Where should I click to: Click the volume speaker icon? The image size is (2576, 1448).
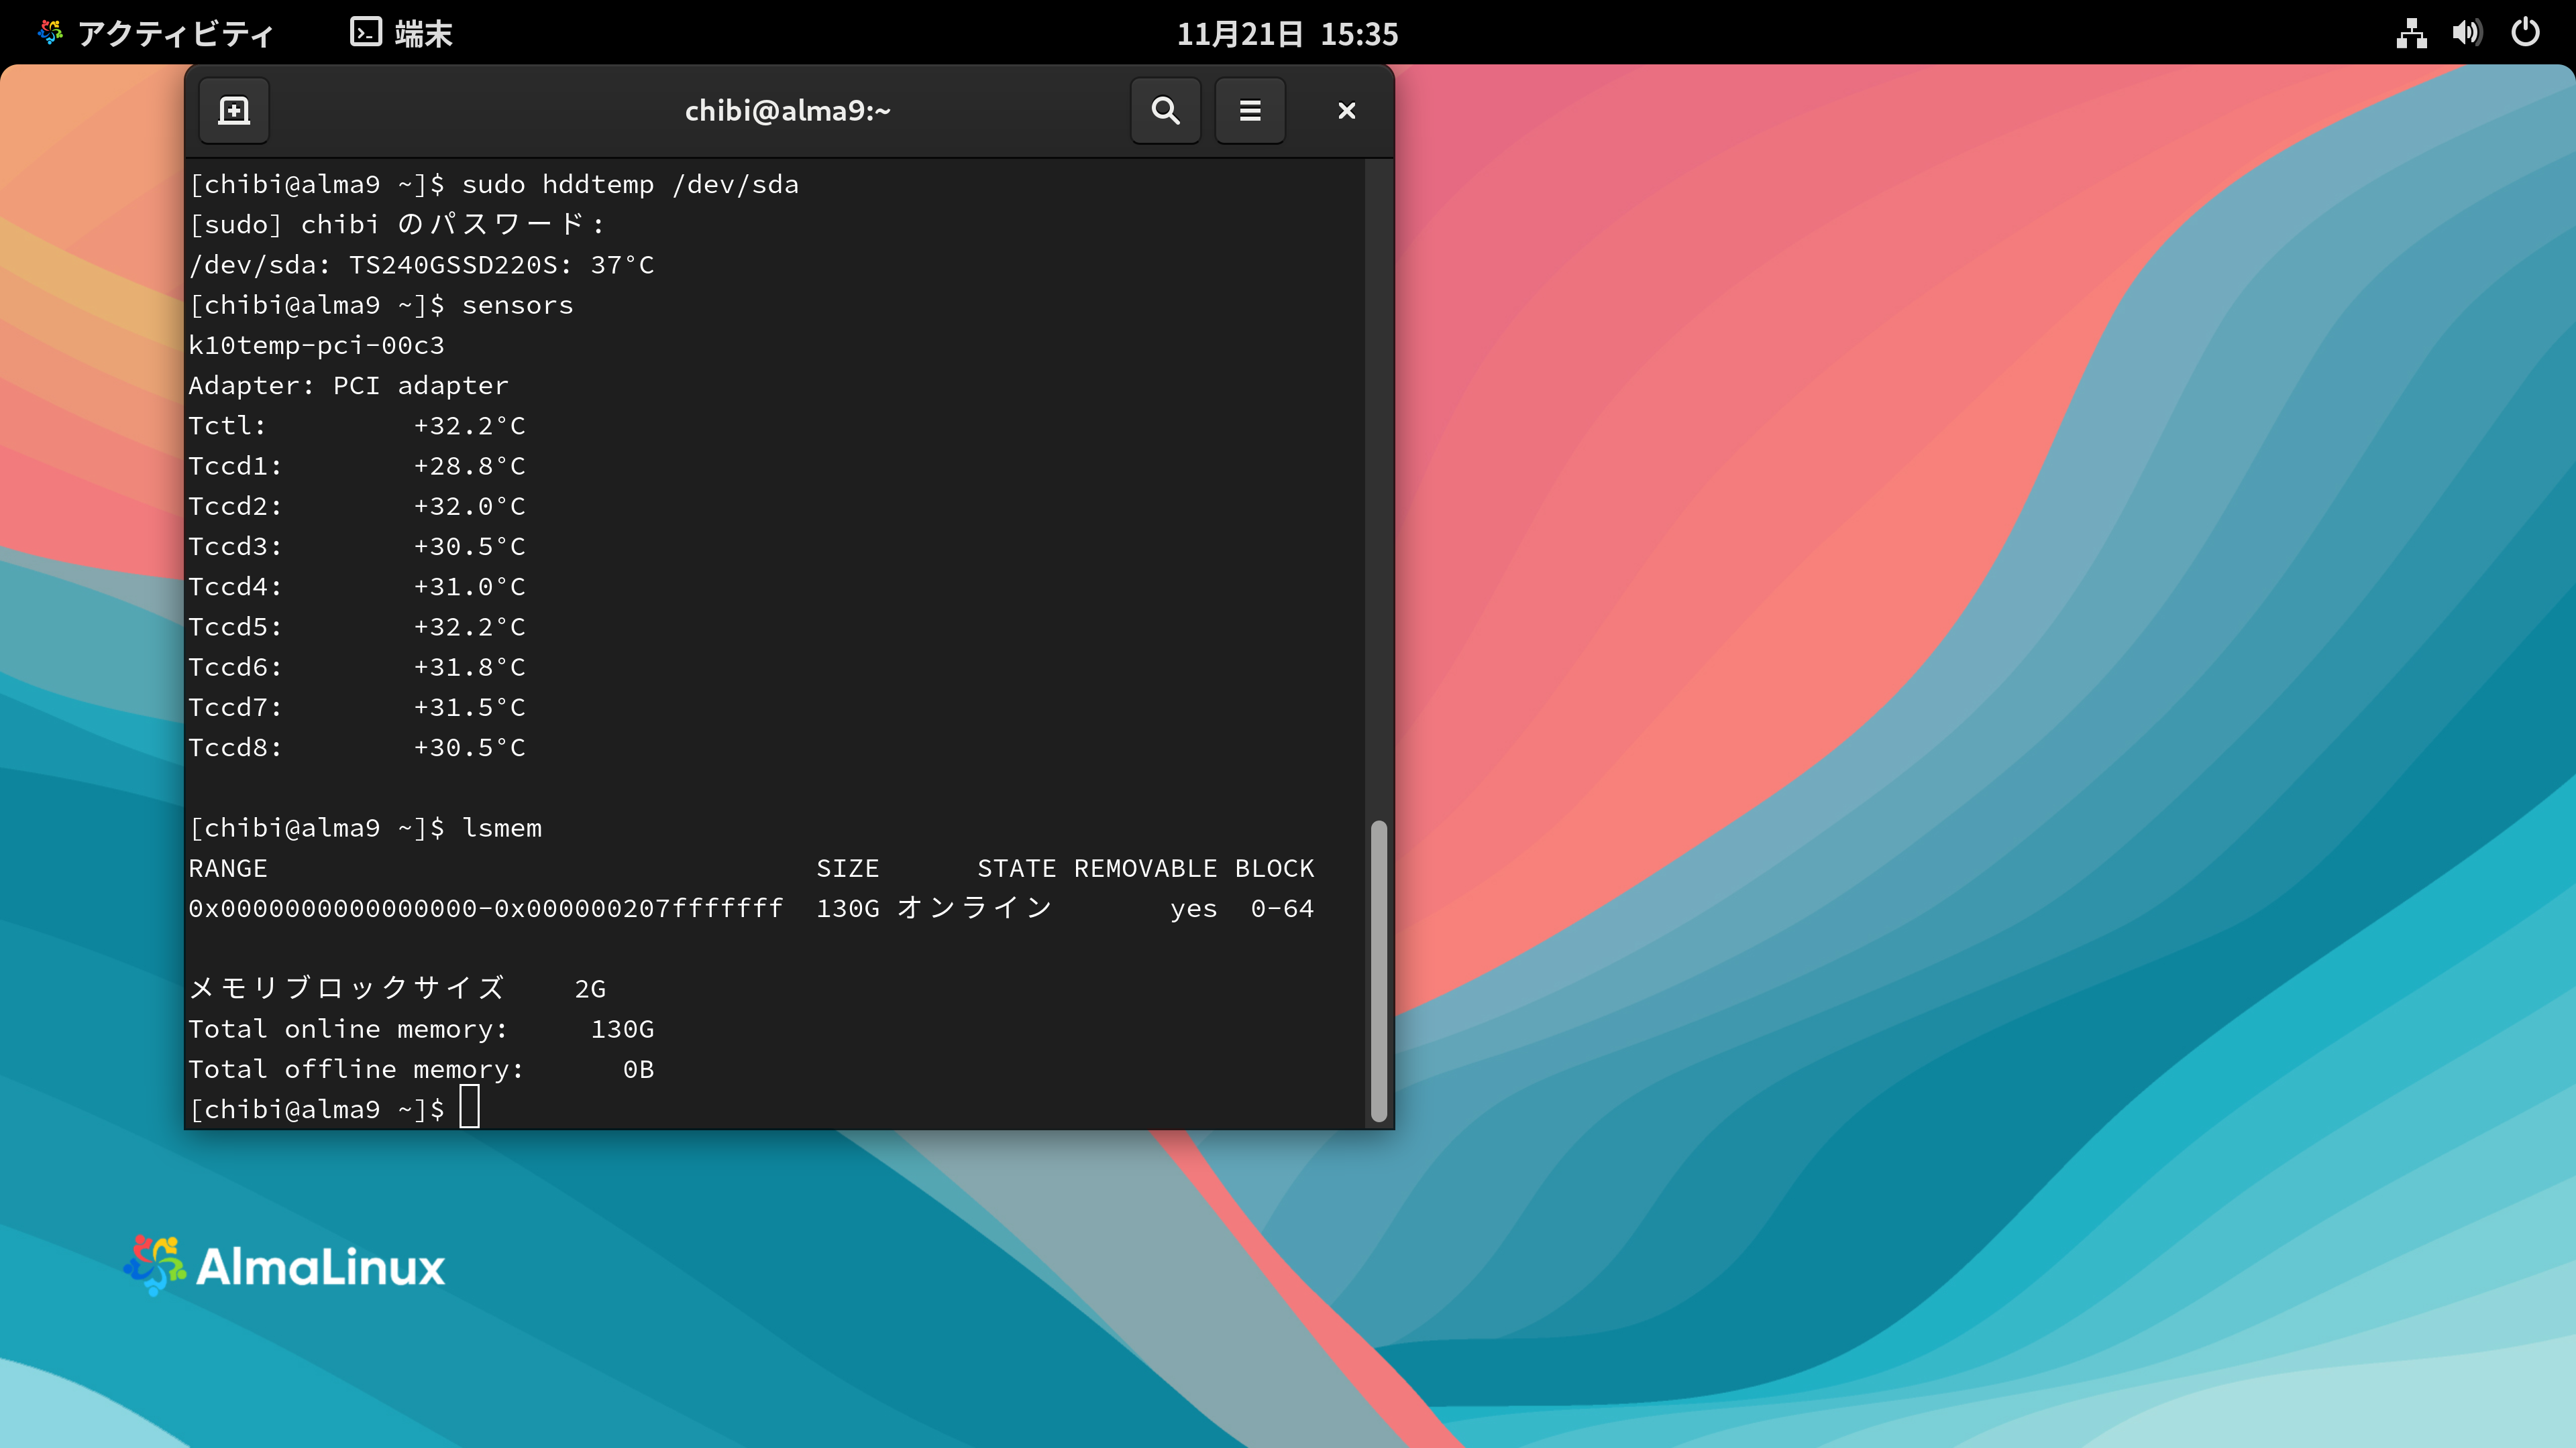(2466, 34)
